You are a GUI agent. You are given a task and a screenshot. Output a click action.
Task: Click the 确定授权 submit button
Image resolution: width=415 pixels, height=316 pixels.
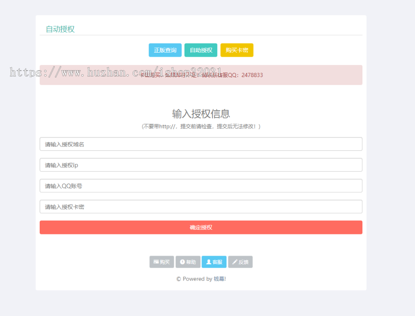[201, 227]
